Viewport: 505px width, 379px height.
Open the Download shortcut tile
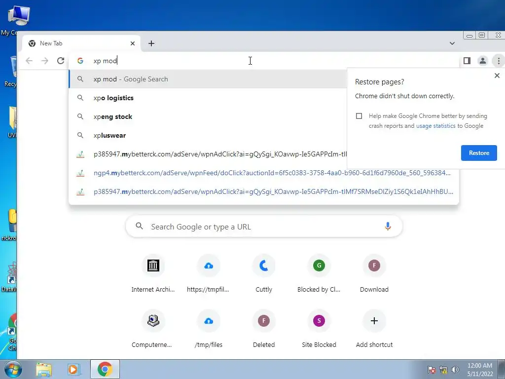tap(374, 273)
